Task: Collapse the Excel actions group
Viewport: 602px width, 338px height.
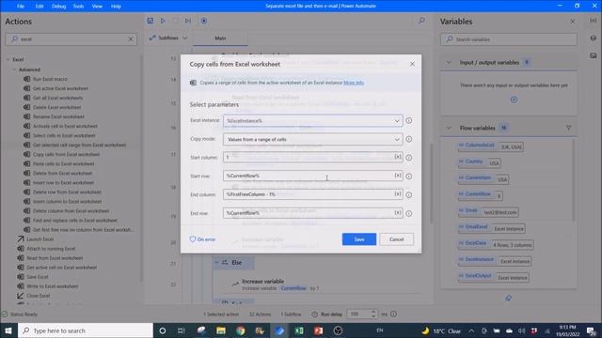Action: [x=8, y=60]
